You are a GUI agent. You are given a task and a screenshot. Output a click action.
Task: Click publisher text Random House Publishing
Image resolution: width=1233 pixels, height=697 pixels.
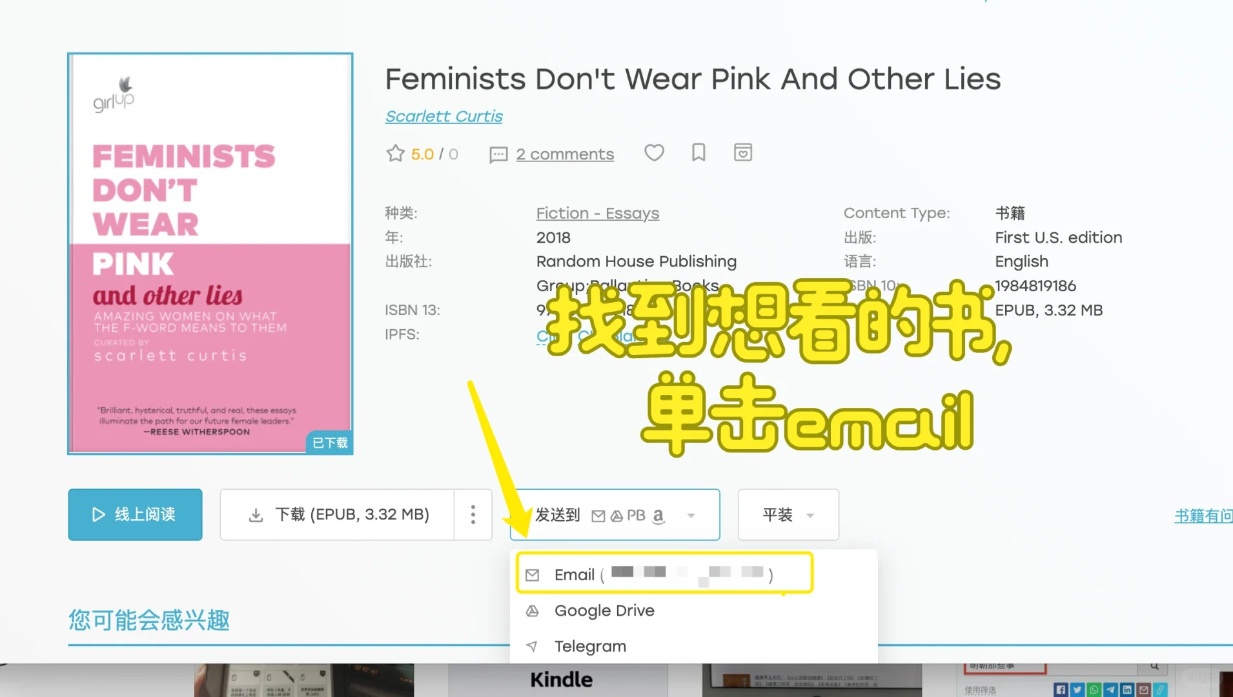(637, 262)
